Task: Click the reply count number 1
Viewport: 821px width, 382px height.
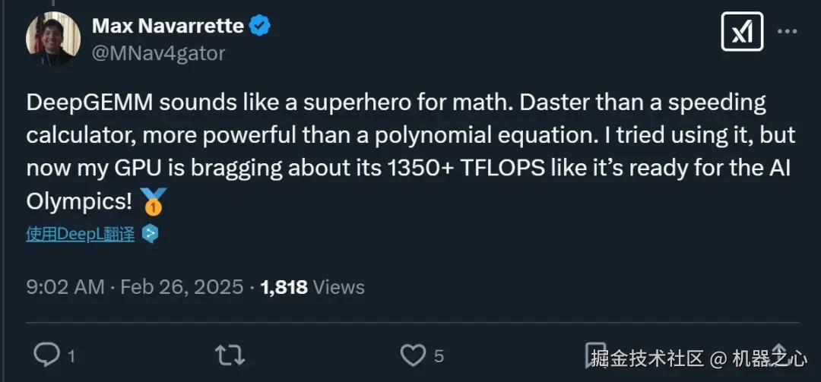Action: click(71, 355)
